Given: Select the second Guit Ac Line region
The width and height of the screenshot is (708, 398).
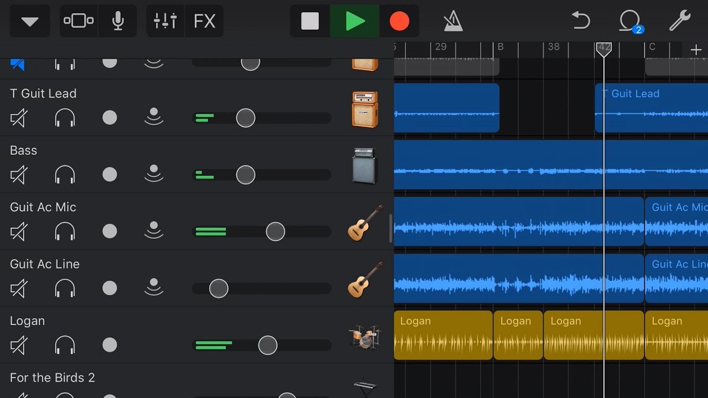Looking at the screenshot, I should [x=676, y=279].
